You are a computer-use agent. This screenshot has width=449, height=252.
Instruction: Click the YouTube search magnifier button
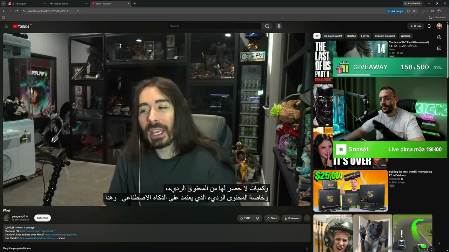267,26
